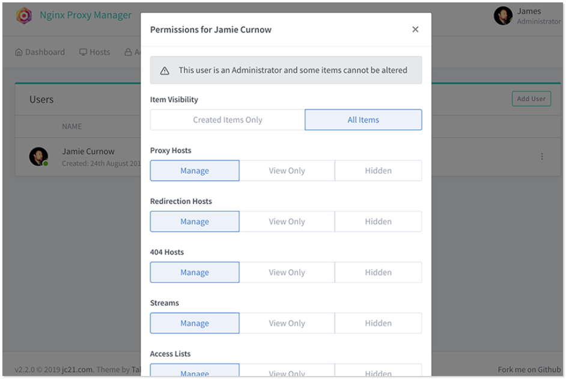
Task: Choose Manage for Streams
Action: (x=195, y=323)
